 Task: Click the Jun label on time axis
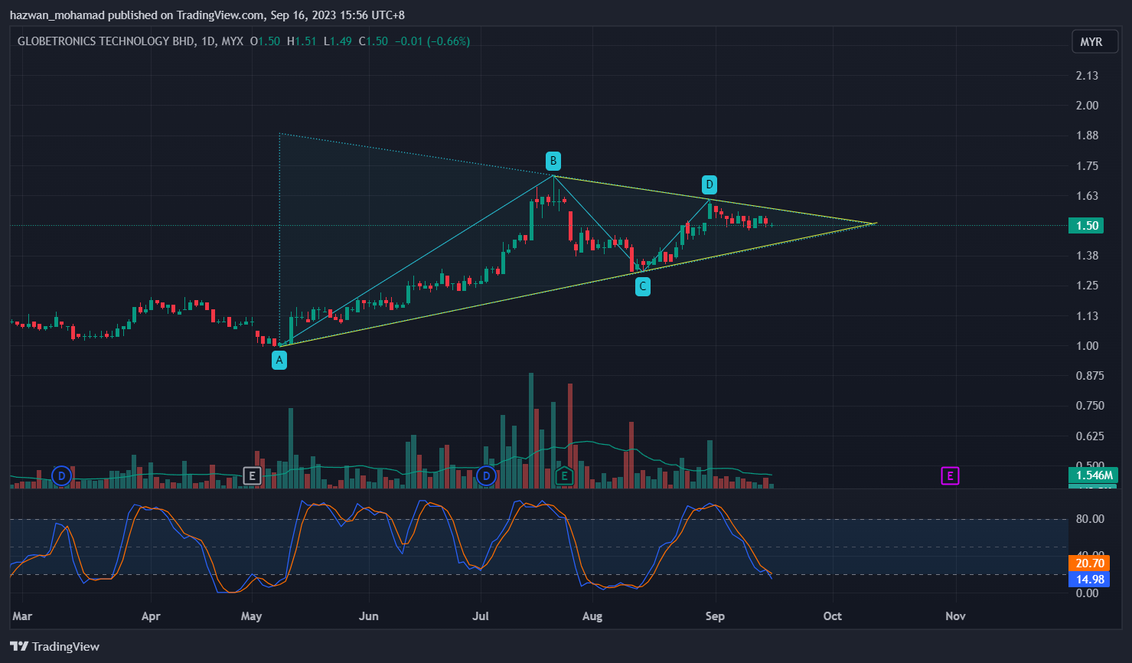click(x=369, y=616)
